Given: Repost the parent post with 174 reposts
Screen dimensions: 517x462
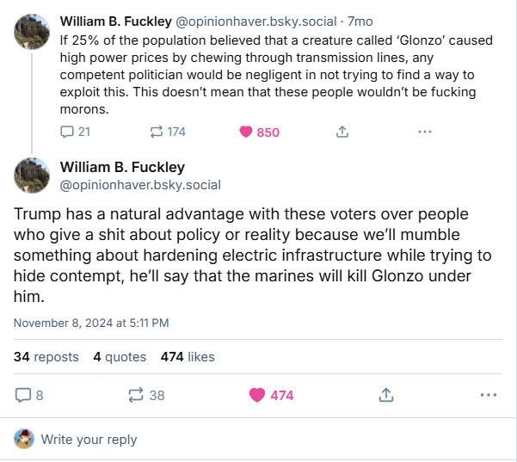Looking at the screenshot, I should point(157,132).
